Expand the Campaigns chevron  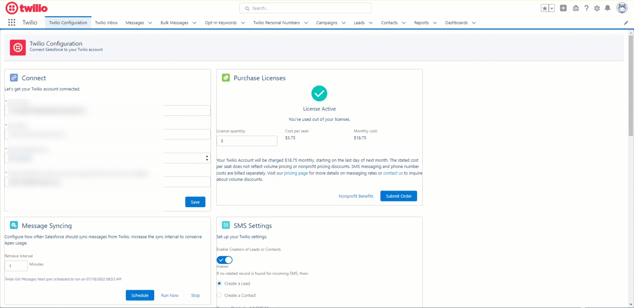coord(344,23)
